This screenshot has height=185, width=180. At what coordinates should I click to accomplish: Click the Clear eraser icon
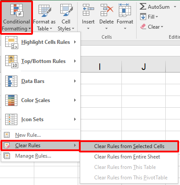point(143,26)
